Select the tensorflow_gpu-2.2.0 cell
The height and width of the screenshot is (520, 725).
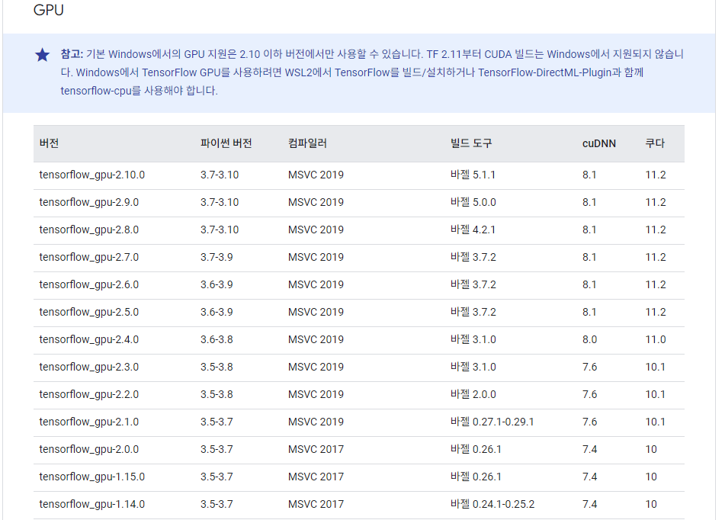(x=88, y=394)
